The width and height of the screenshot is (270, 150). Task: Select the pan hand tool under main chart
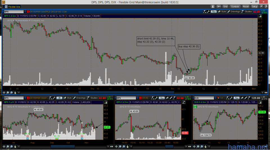[15, 93]
